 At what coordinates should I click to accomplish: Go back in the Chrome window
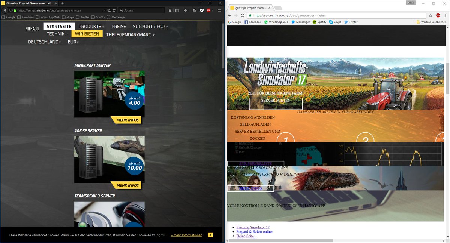click(x=229, y=16)
